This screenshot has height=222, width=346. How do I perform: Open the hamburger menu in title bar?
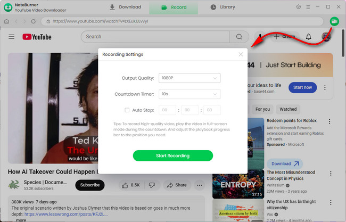click(308, 7)
